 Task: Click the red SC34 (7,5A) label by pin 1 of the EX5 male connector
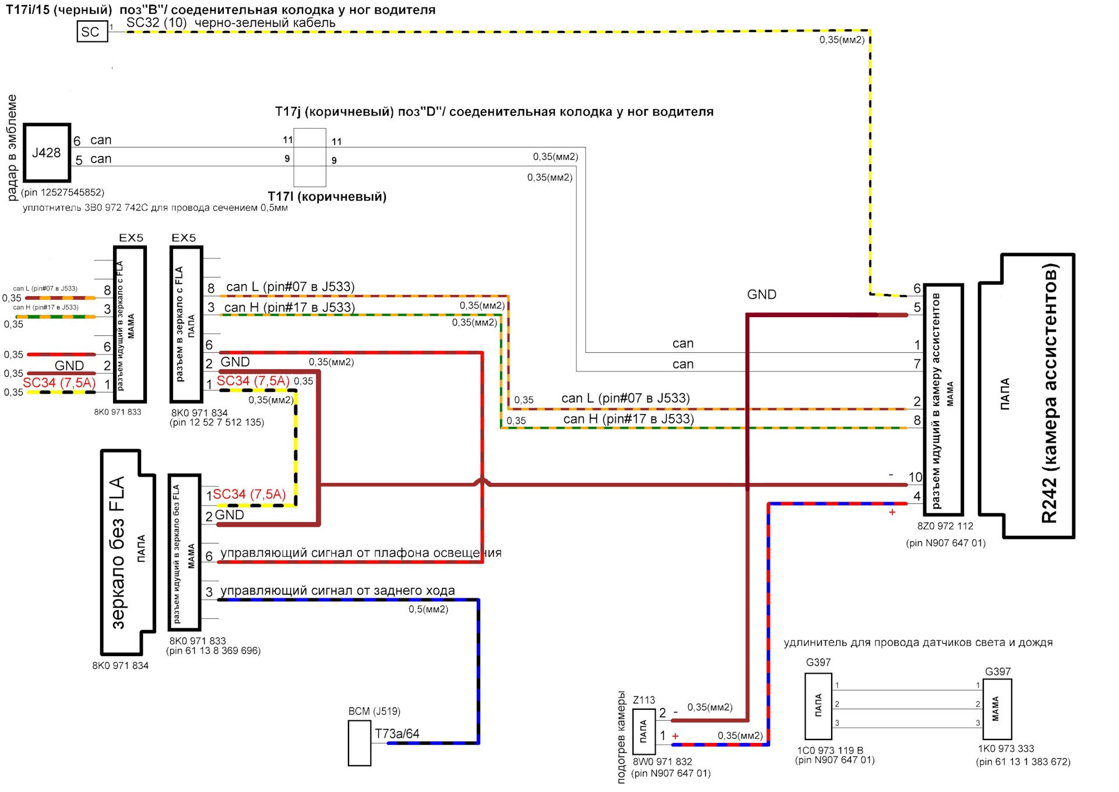253,381
